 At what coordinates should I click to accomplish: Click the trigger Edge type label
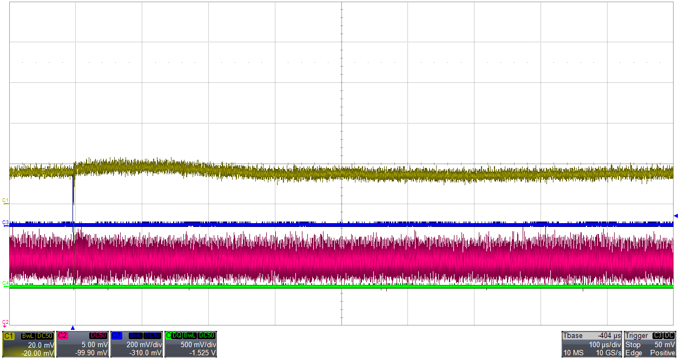click(x=634, y=353)
